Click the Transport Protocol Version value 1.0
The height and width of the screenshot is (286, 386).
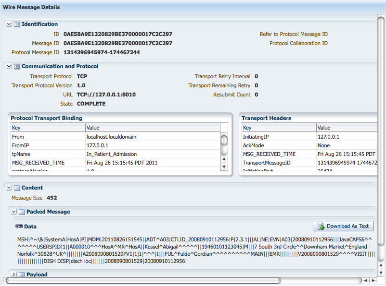[x=81, y=85]
